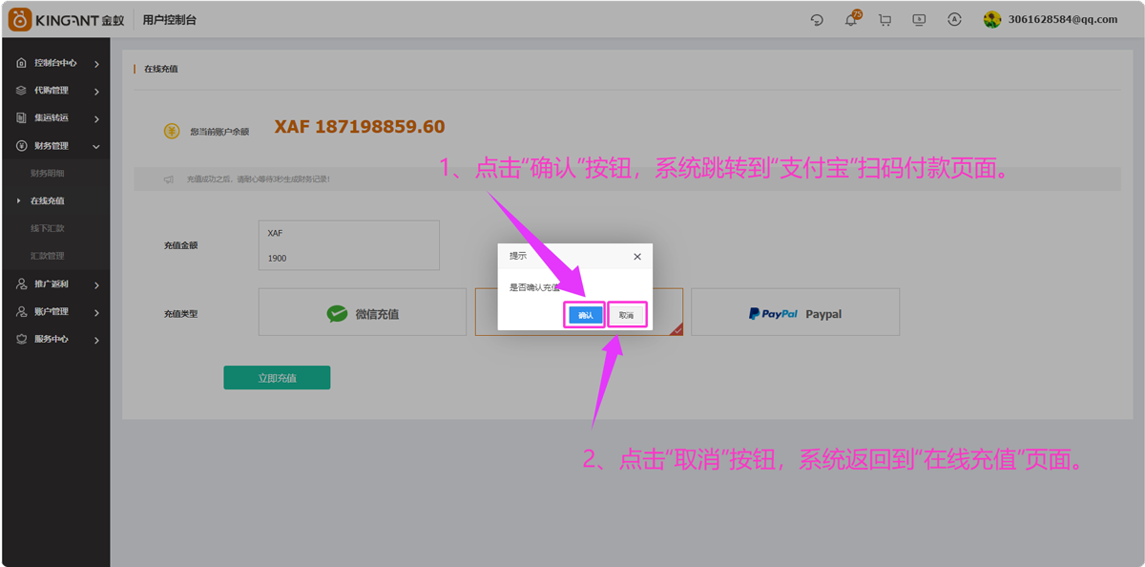This screenshot has height=567, width=1145.
Task: Expand the 控制台中心 sidebar menu
Action: (57, 63)
